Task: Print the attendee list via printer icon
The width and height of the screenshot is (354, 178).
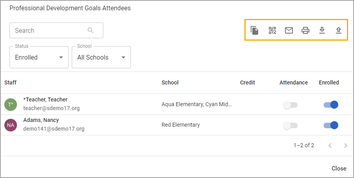Action: click(x=306, y=30)
